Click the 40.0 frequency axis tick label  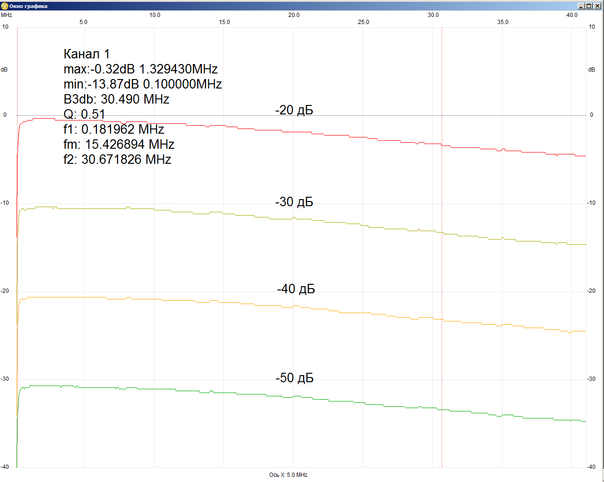(572, 15)
